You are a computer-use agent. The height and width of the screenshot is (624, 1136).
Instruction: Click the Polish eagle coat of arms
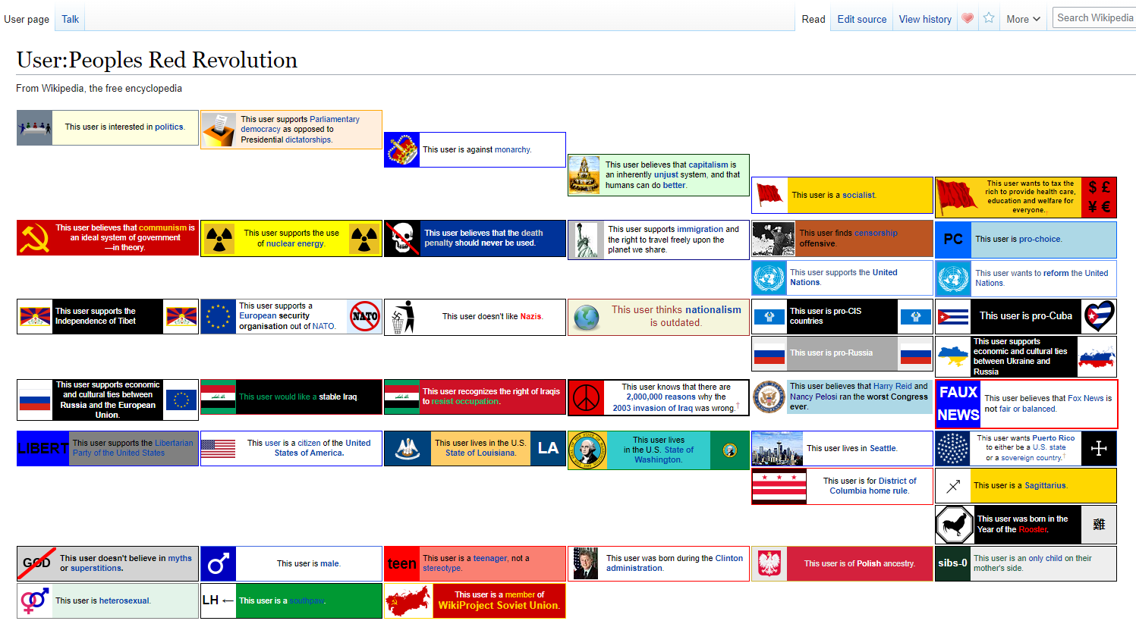pos(769,564)
